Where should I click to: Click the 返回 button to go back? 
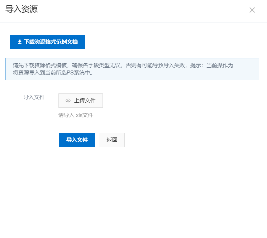click(x=112, y=140)
